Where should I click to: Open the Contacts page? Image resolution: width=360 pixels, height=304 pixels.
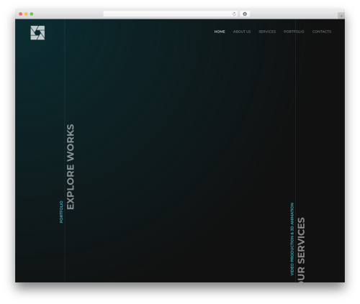(322, 32)
